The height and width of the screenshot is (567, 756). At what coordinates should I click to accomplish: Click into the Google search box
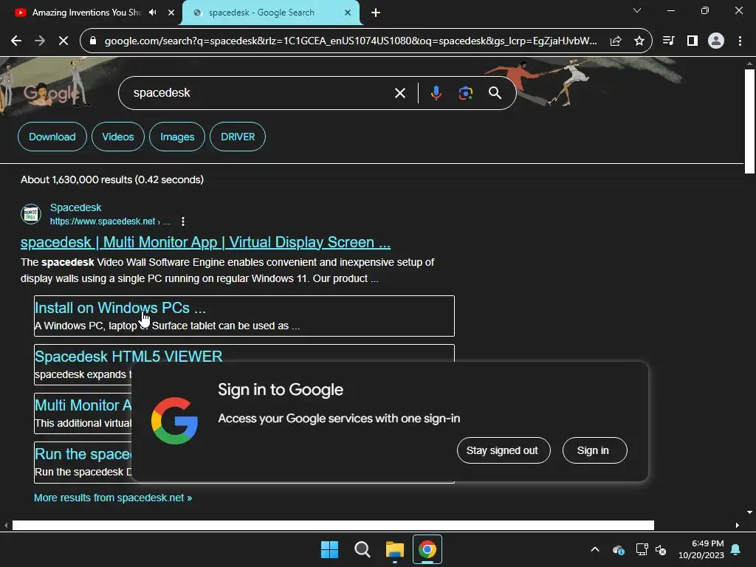point(261,93)
